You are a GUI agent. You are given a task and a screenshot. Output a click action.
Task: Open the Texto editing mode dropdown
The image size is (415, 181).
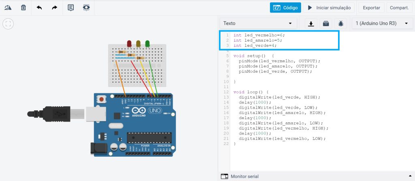pos(258,23)
